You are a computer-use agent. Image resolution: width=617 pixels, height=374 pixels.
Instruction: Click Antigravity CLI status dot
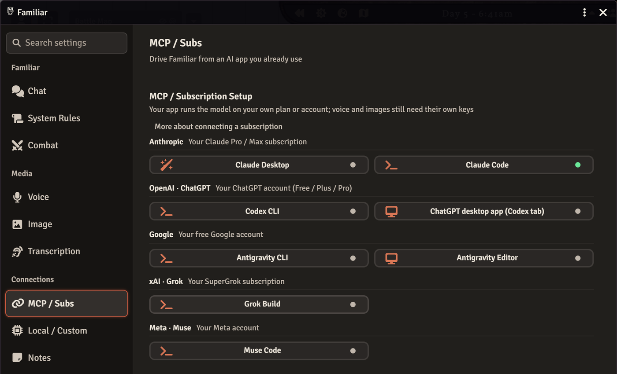point(353,258)
